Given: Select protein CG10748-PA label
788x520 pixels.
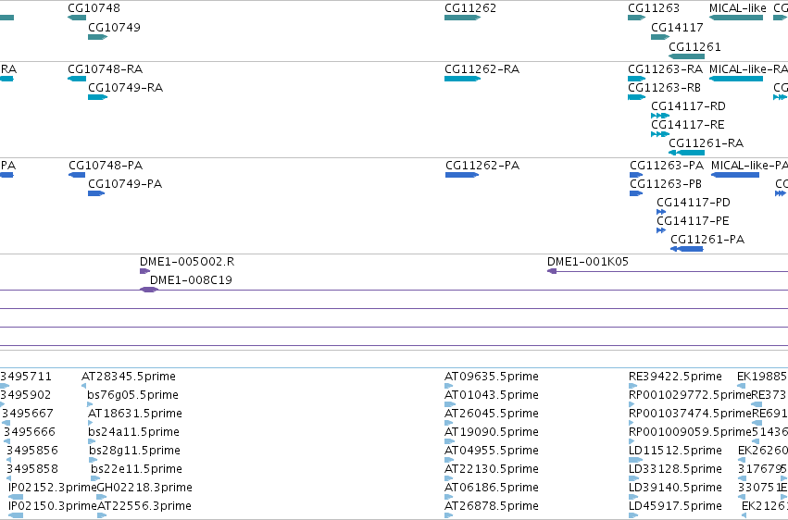Looking at the screenshot, I should click(x=106, y=166).
